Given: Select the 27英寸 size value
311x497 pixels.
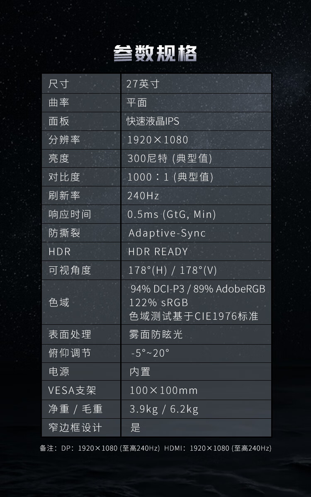Looking at the screenshot, I should (x=143, y=84).
